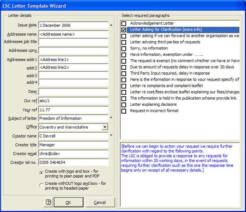This screenshot has width=246, height=212.
Task: Click the Subject of letter field
Action: 74,118
